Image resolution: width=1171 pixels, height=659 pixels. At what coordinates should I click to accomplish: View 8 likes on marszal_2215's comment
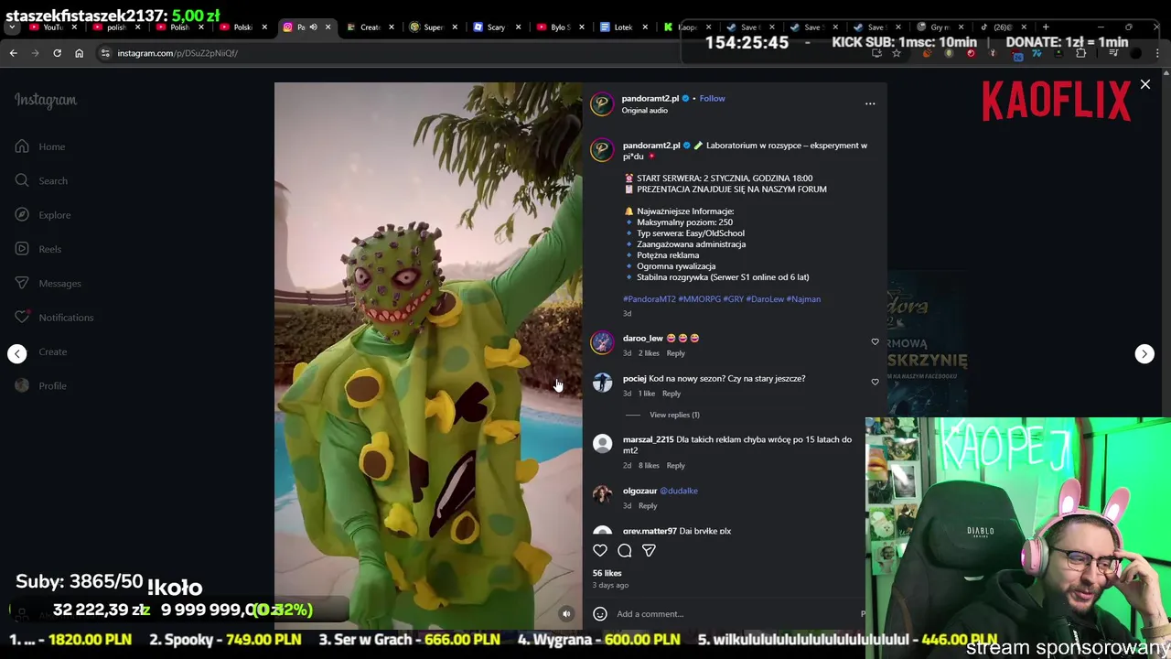(x=649, y=466)
